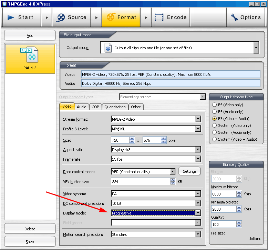This screenshot has width=268, height=250.
Task: Click the width size field 720
Action: point(120,140)
